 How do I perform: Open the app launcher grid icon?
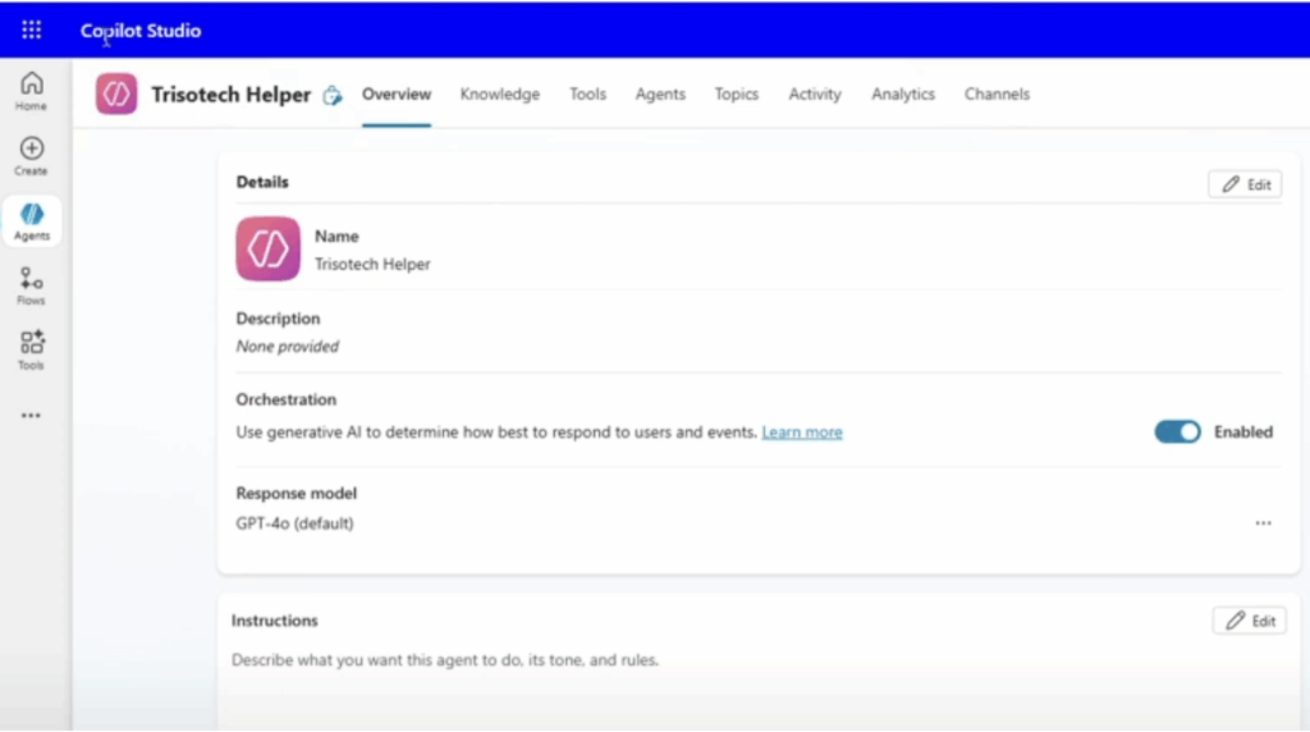click(31, 30)
